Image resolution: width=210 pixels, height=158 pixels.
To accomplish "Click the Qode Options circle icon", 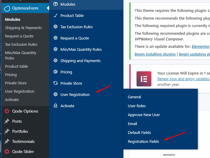I will point(7,111).
